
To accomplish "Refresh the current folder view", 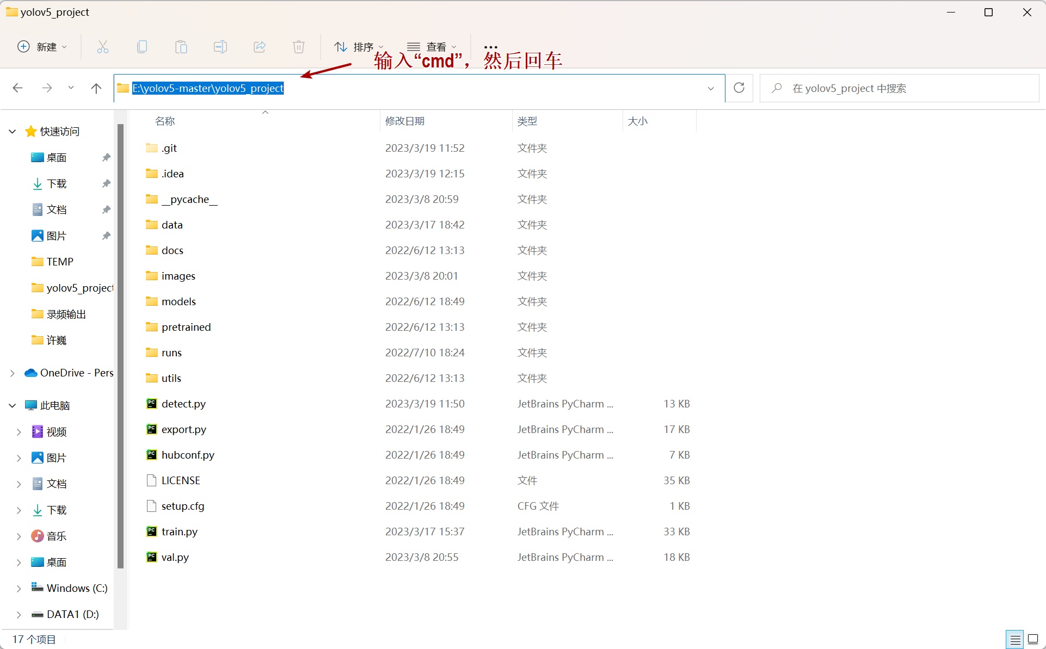I will (x=739, y=88).
